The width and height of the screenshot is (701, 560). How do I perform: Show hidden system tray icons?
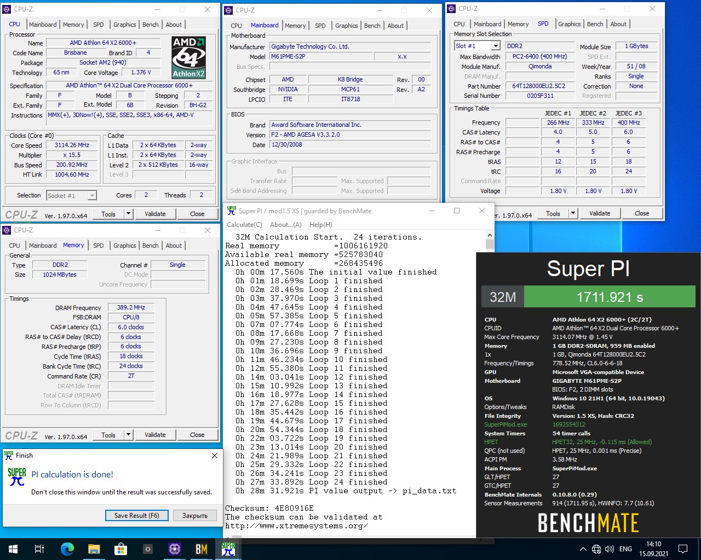pos(583,549)
